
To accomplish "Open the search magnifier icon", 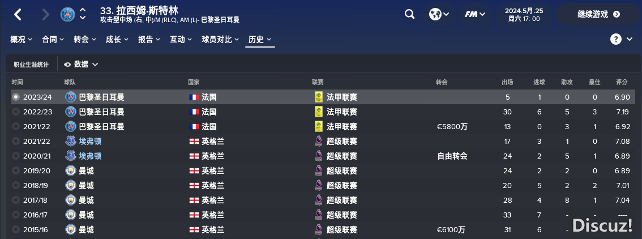I will pyautogui.click(x=409, y=14).
